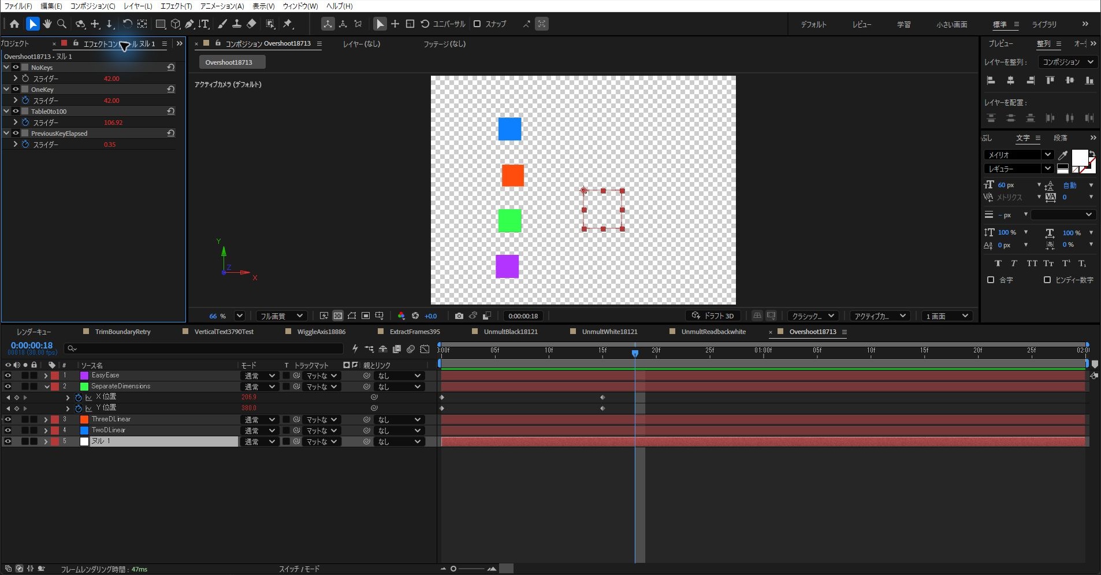Screen dimensions: 1101x575
Task: Click the Home icon in toolbar
Action: point(14,24)
